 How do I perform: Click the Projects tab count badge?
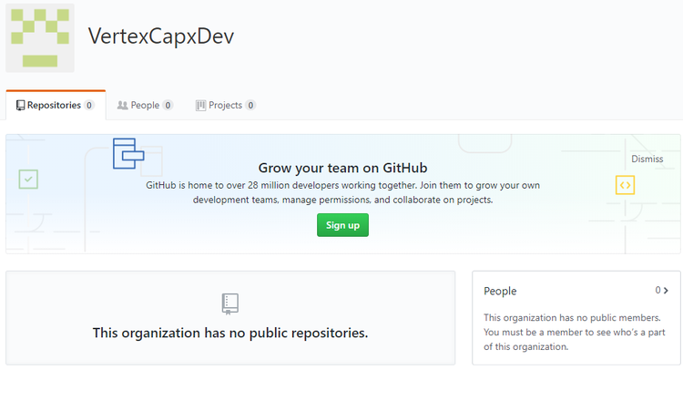tap(250, 106)
